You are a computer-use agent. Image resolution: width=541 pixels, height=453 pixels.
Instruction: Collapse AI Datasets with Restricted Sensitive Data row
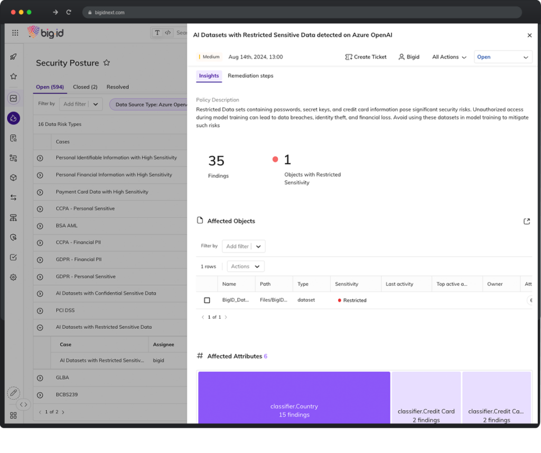[40, 327]
